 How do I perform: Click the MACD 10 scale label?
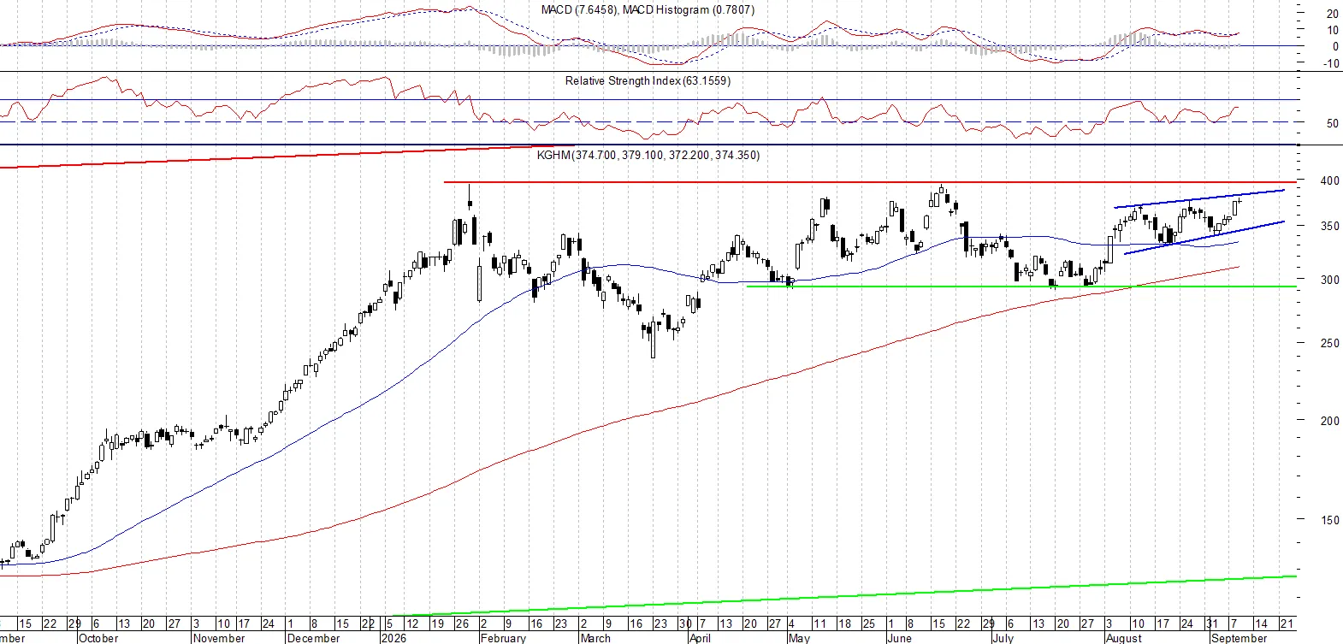[x=1333, y=30]
